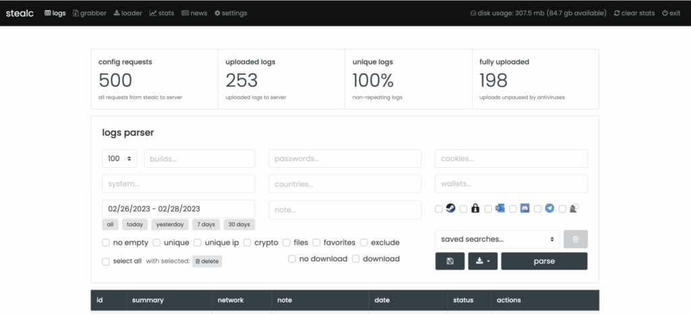Check the 'files' filter checkbox

click(x=286, y=243)
